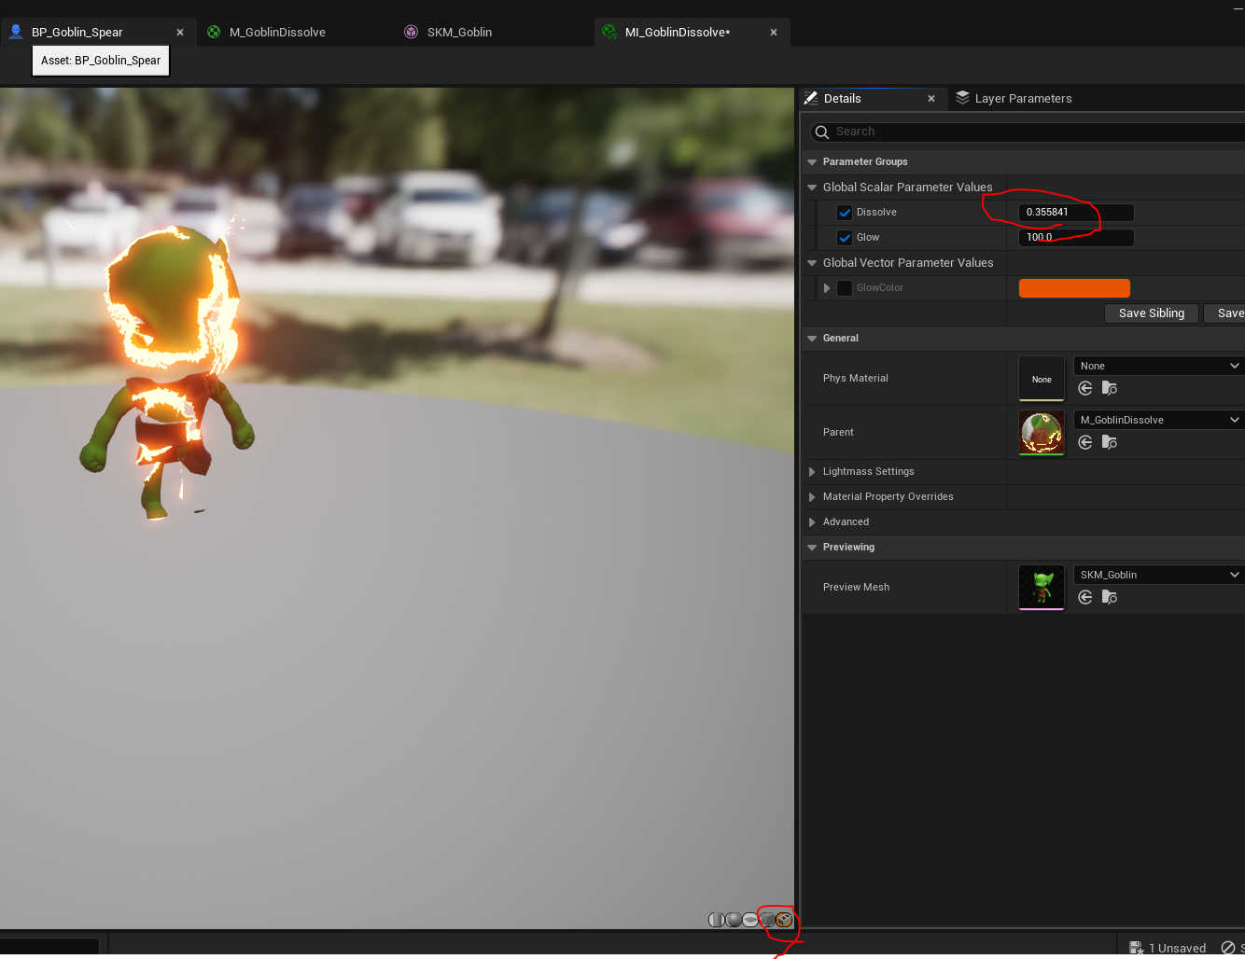This screenshot has width=1245, height=959.
Task: Click the 1 Unsaved status button
Action: click(1168, 948)
